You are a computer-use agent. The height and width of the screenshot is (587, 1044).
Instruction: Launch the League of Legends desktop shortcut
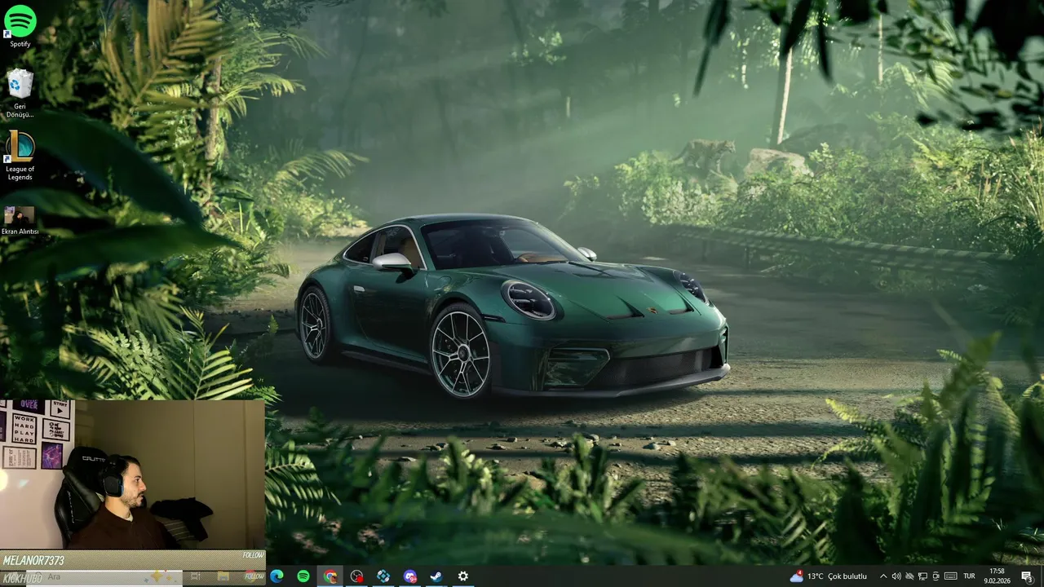(x=20, y=156)
